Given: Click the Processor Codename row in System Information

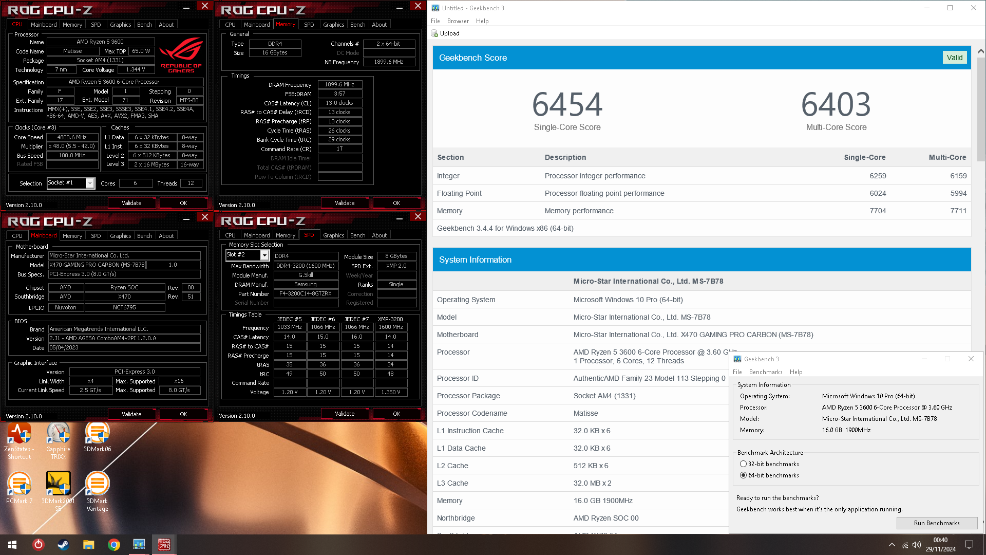Looking at the screenshot, I should click(580, 413).
